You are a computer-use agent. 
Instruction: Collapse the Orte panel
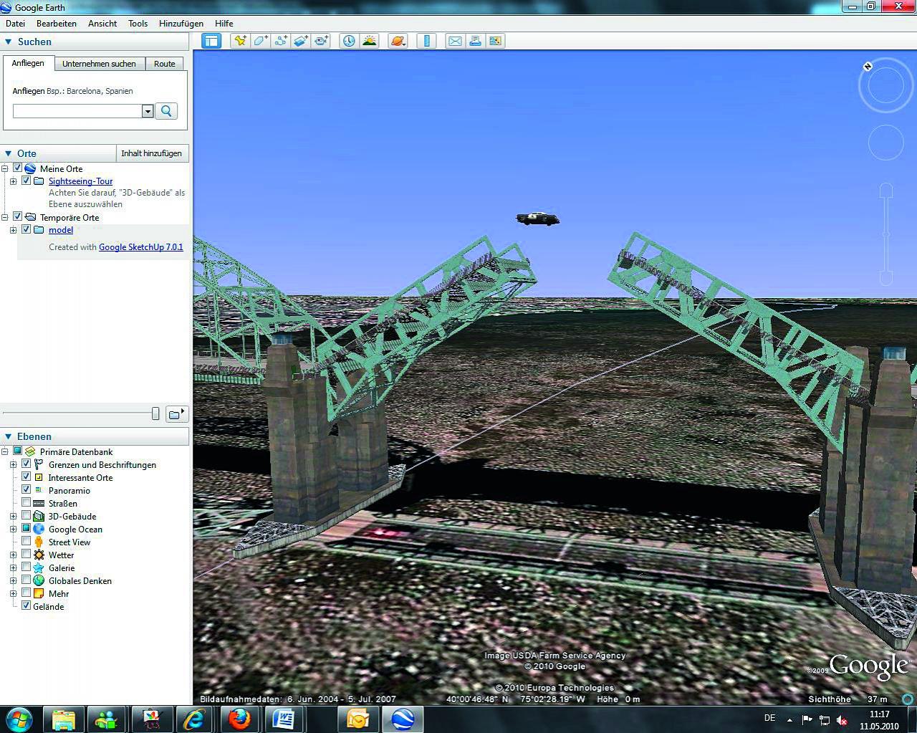click(x=9, y=153)
